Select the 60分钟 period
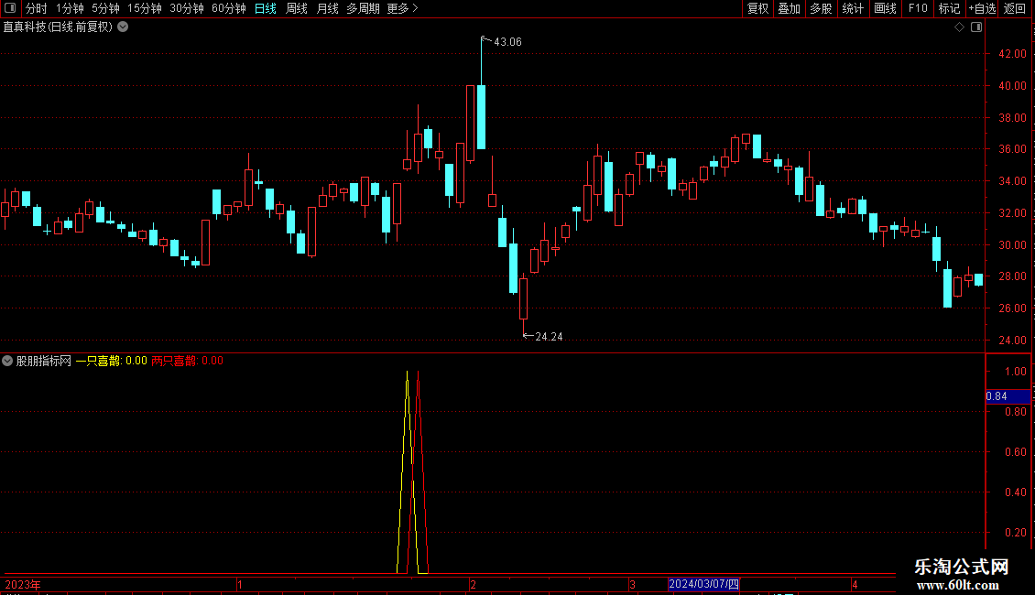This screenshot has height=595, width=1035. pos(228,8)
